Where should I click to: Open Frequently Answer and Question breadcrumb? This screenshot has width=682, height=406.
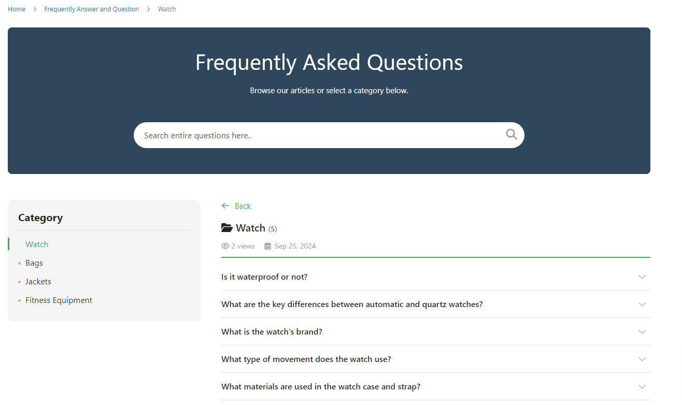[92, 9]
